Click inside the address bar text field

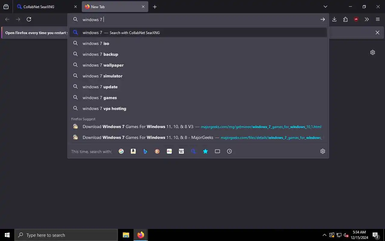click(x=199, y=19)
